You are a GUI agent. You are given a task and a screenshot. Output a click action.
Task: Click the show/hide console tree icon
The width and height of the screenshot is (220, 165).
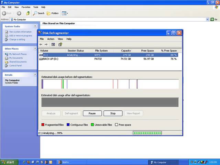click(53, 44)
